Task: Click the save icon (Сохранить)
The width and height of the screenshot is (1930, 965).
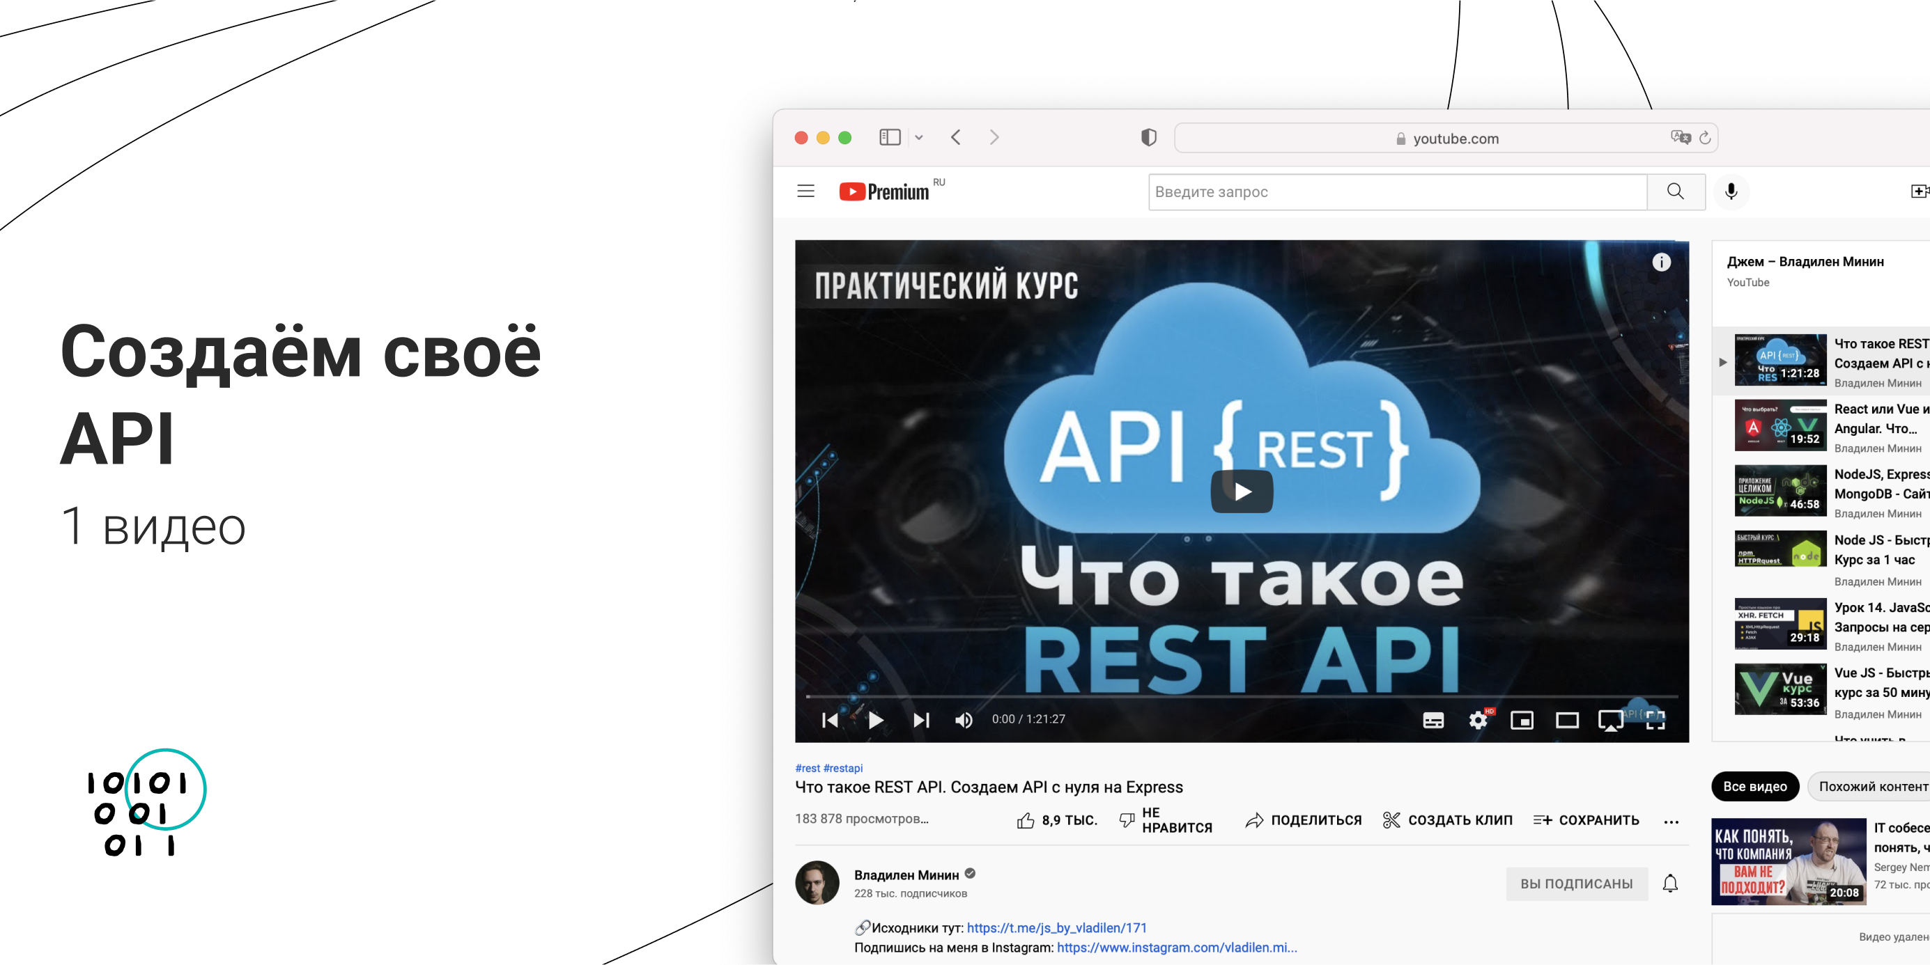Action: tap(1589, 822)
